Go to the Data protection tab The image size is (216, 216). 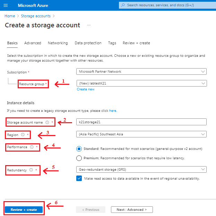click(x=88, y=43)
